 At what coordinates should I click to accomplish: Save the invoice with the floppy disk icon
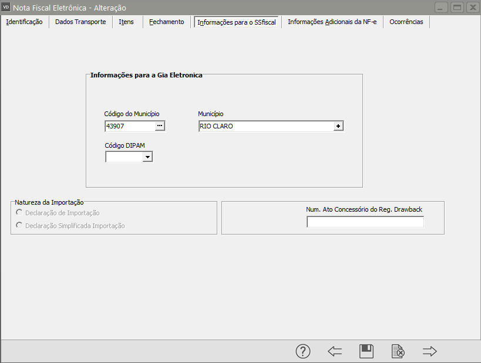click(366, 351)
